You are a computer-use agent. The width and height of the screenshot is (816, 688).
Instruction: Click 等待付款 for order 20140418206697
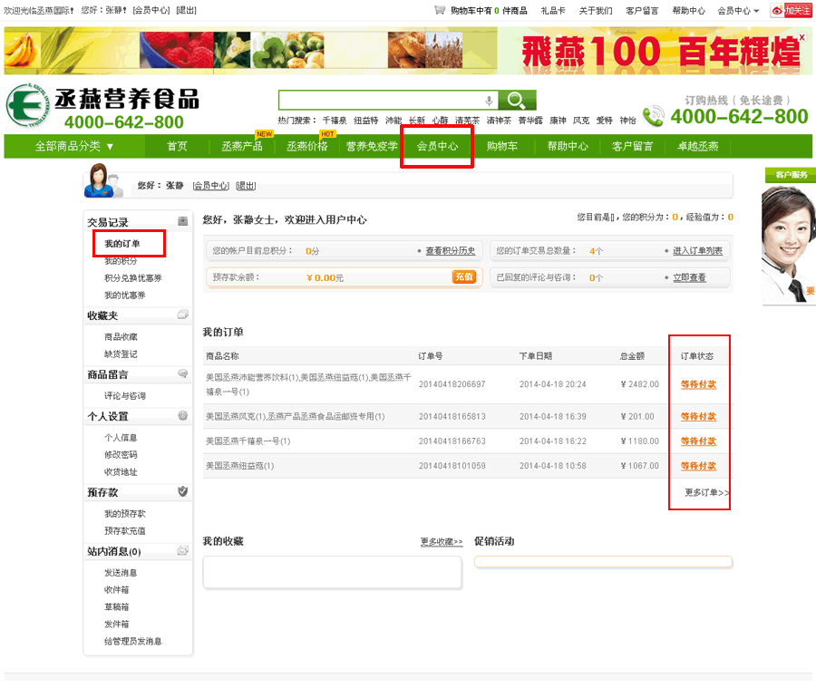tap(698, 384)
